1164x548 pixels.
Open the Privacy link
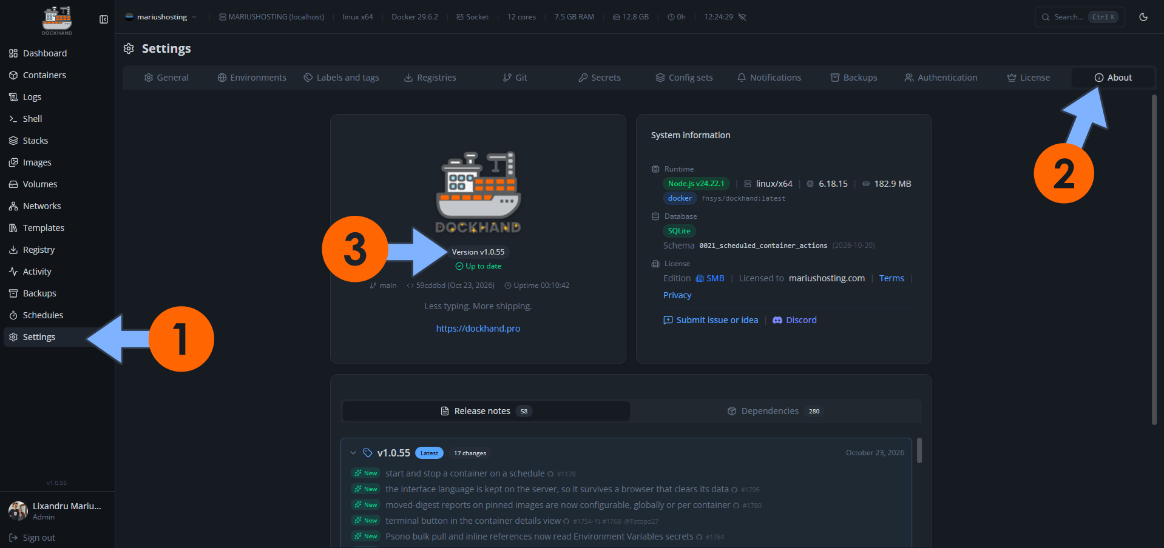677,295
